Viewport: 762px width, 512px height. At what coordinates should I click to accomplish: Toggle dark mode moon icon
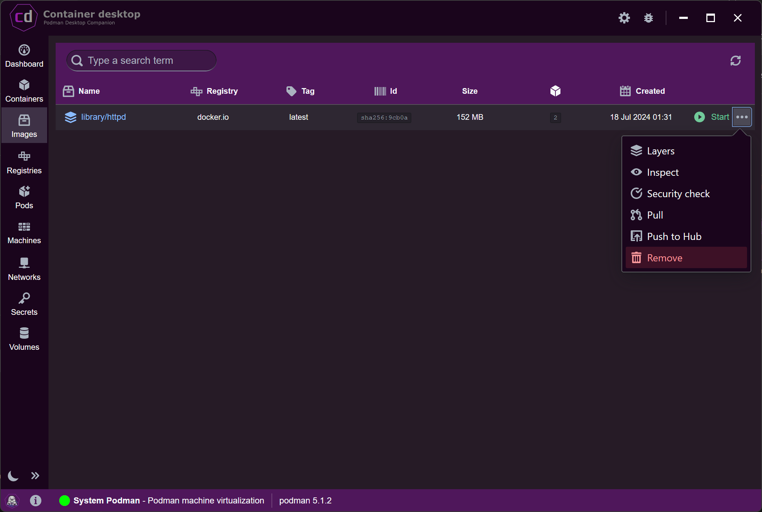13,475
